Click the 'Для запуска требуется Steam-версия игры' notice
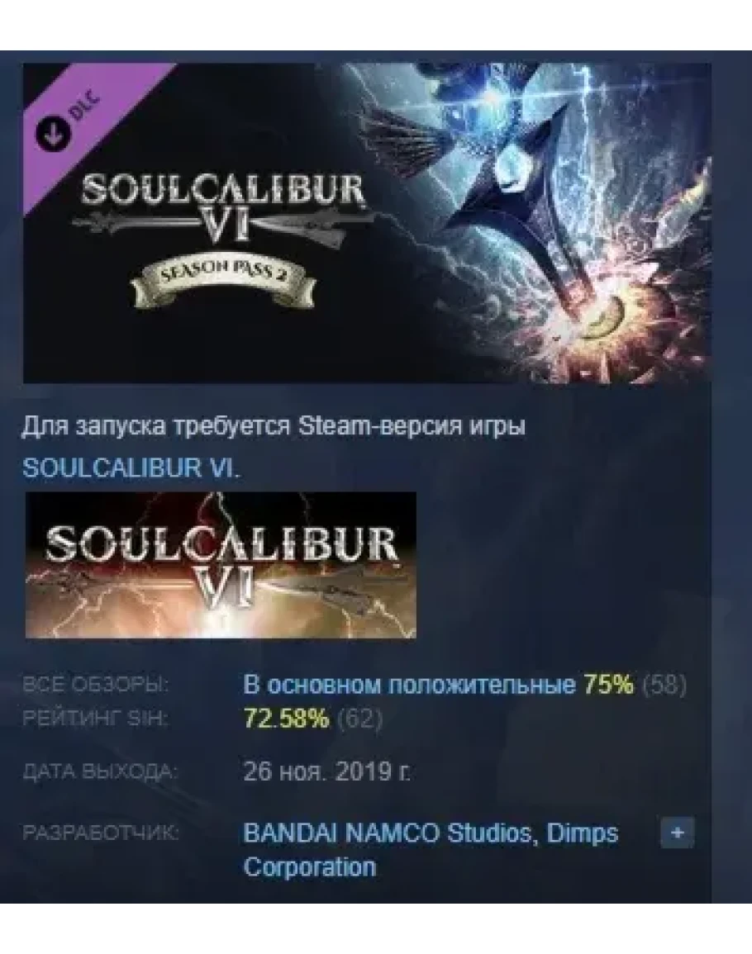This screenshot has width=752, height=954. 274,426
